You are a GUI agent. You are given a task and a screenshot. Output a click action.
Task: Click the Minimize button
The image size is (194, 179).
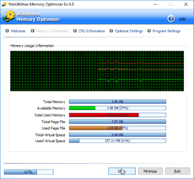(x=150, y=171)
